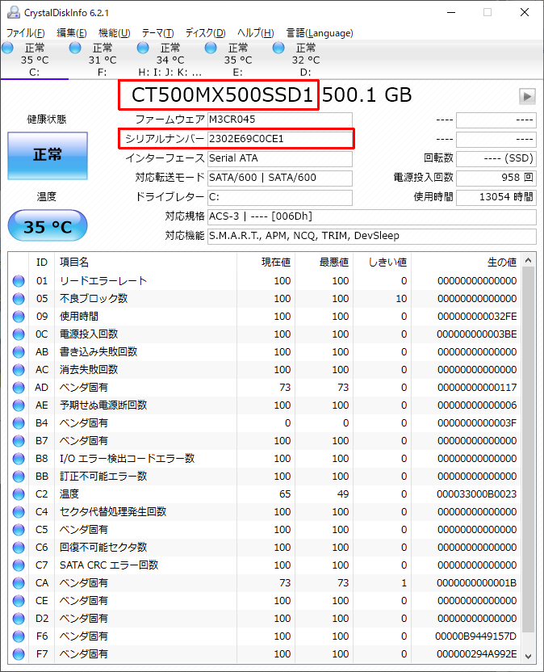The width and height of the screenshot is (544, 672).
Task: Open the 機能(U) menu
Action: point(114,33)
